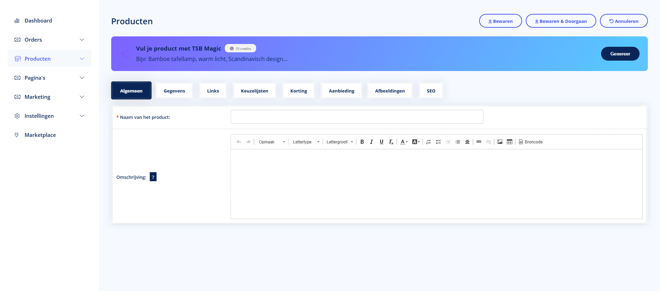660x299 pixels.
Task: Open the Lettertype font dropdown
Action: pyautogui.click(x=306, y=142)
